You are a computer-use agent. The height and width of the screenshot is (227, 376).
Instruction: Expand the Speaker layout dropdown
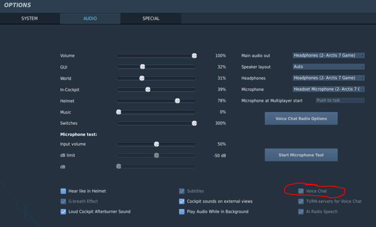pyautogui.click(x=328, y=67)
